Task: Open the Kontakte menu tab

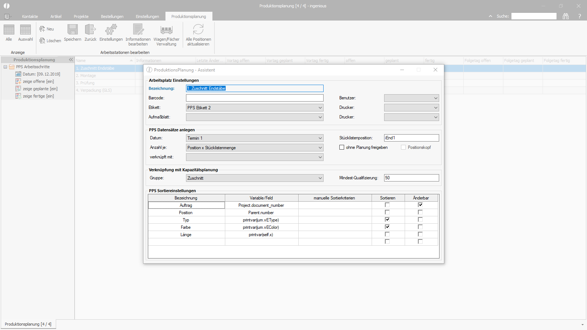Action: 30,16
